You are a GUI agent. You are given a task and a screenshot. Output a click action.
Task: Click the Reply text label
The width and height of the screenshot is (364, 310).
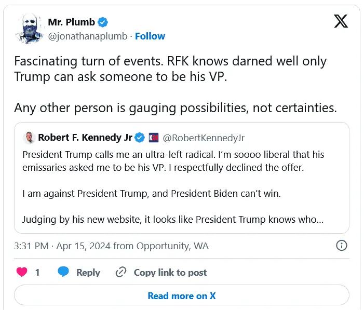coord(88,272)
